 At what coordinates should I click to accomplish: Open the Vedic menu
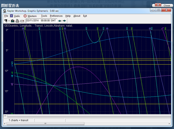[17, 16]
